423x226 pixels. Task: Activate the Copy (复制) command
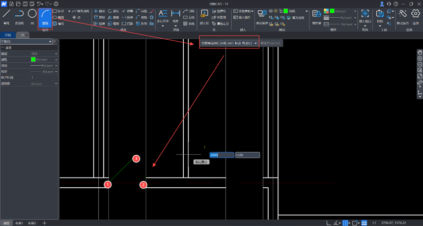(99, 17)
